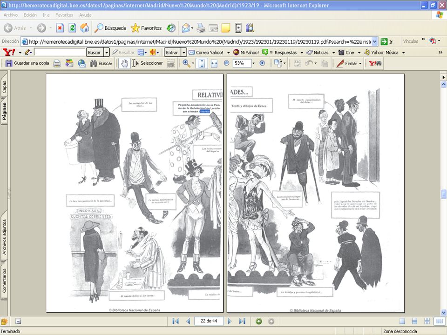Open Yahoo! Música link
Viewport: 447px width, 335px height.
[381, 53]
